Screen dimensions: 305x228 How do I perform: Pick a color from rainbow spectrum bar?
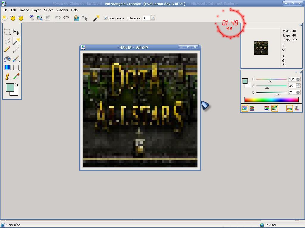click(272, 100)
